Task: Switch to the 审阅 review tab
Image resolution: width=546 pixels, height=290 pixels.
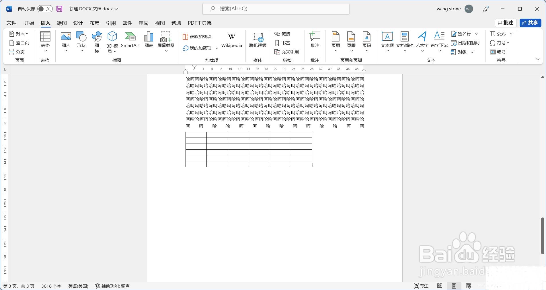Action: (x=144, y=23)
